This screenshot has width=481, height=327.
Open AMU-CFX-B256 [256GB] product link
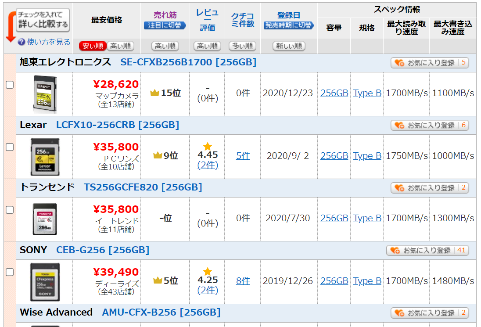point(162,312)
